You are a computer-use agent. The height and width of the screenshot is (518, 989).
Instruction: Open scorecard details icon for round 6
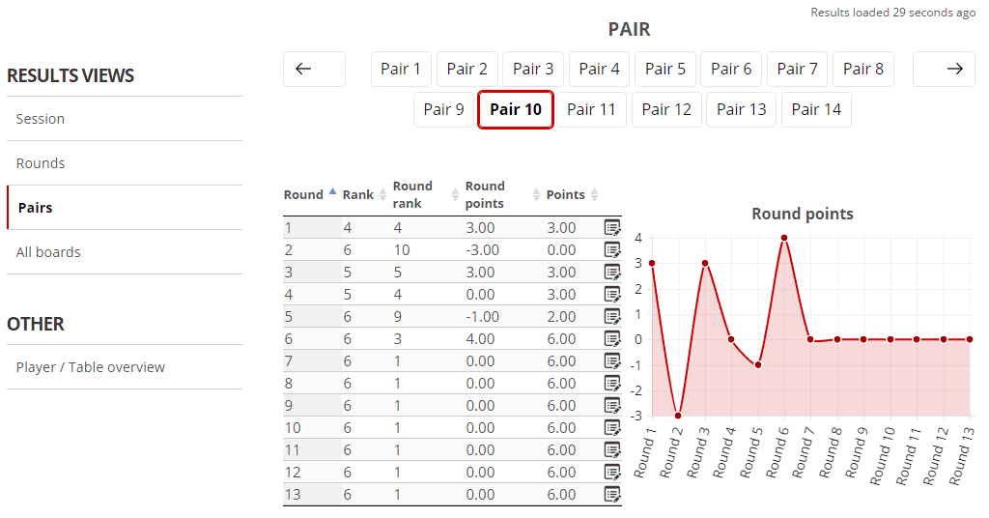[612, 339]
